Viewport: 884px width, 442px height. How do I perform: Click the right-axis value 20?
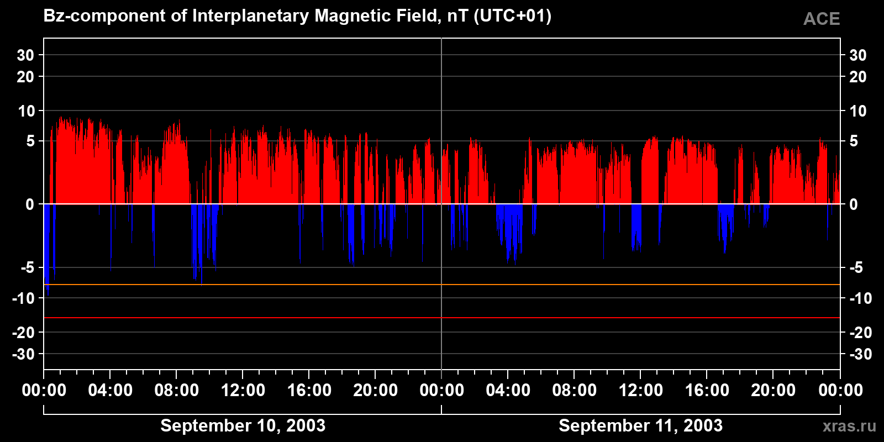click(857, 77)
